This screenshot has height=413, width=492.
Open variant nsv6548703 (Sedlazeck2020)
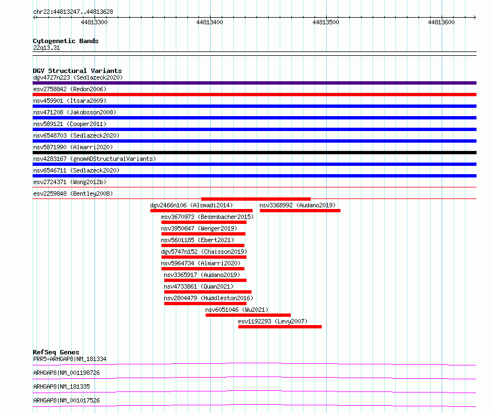click(76, 135)
